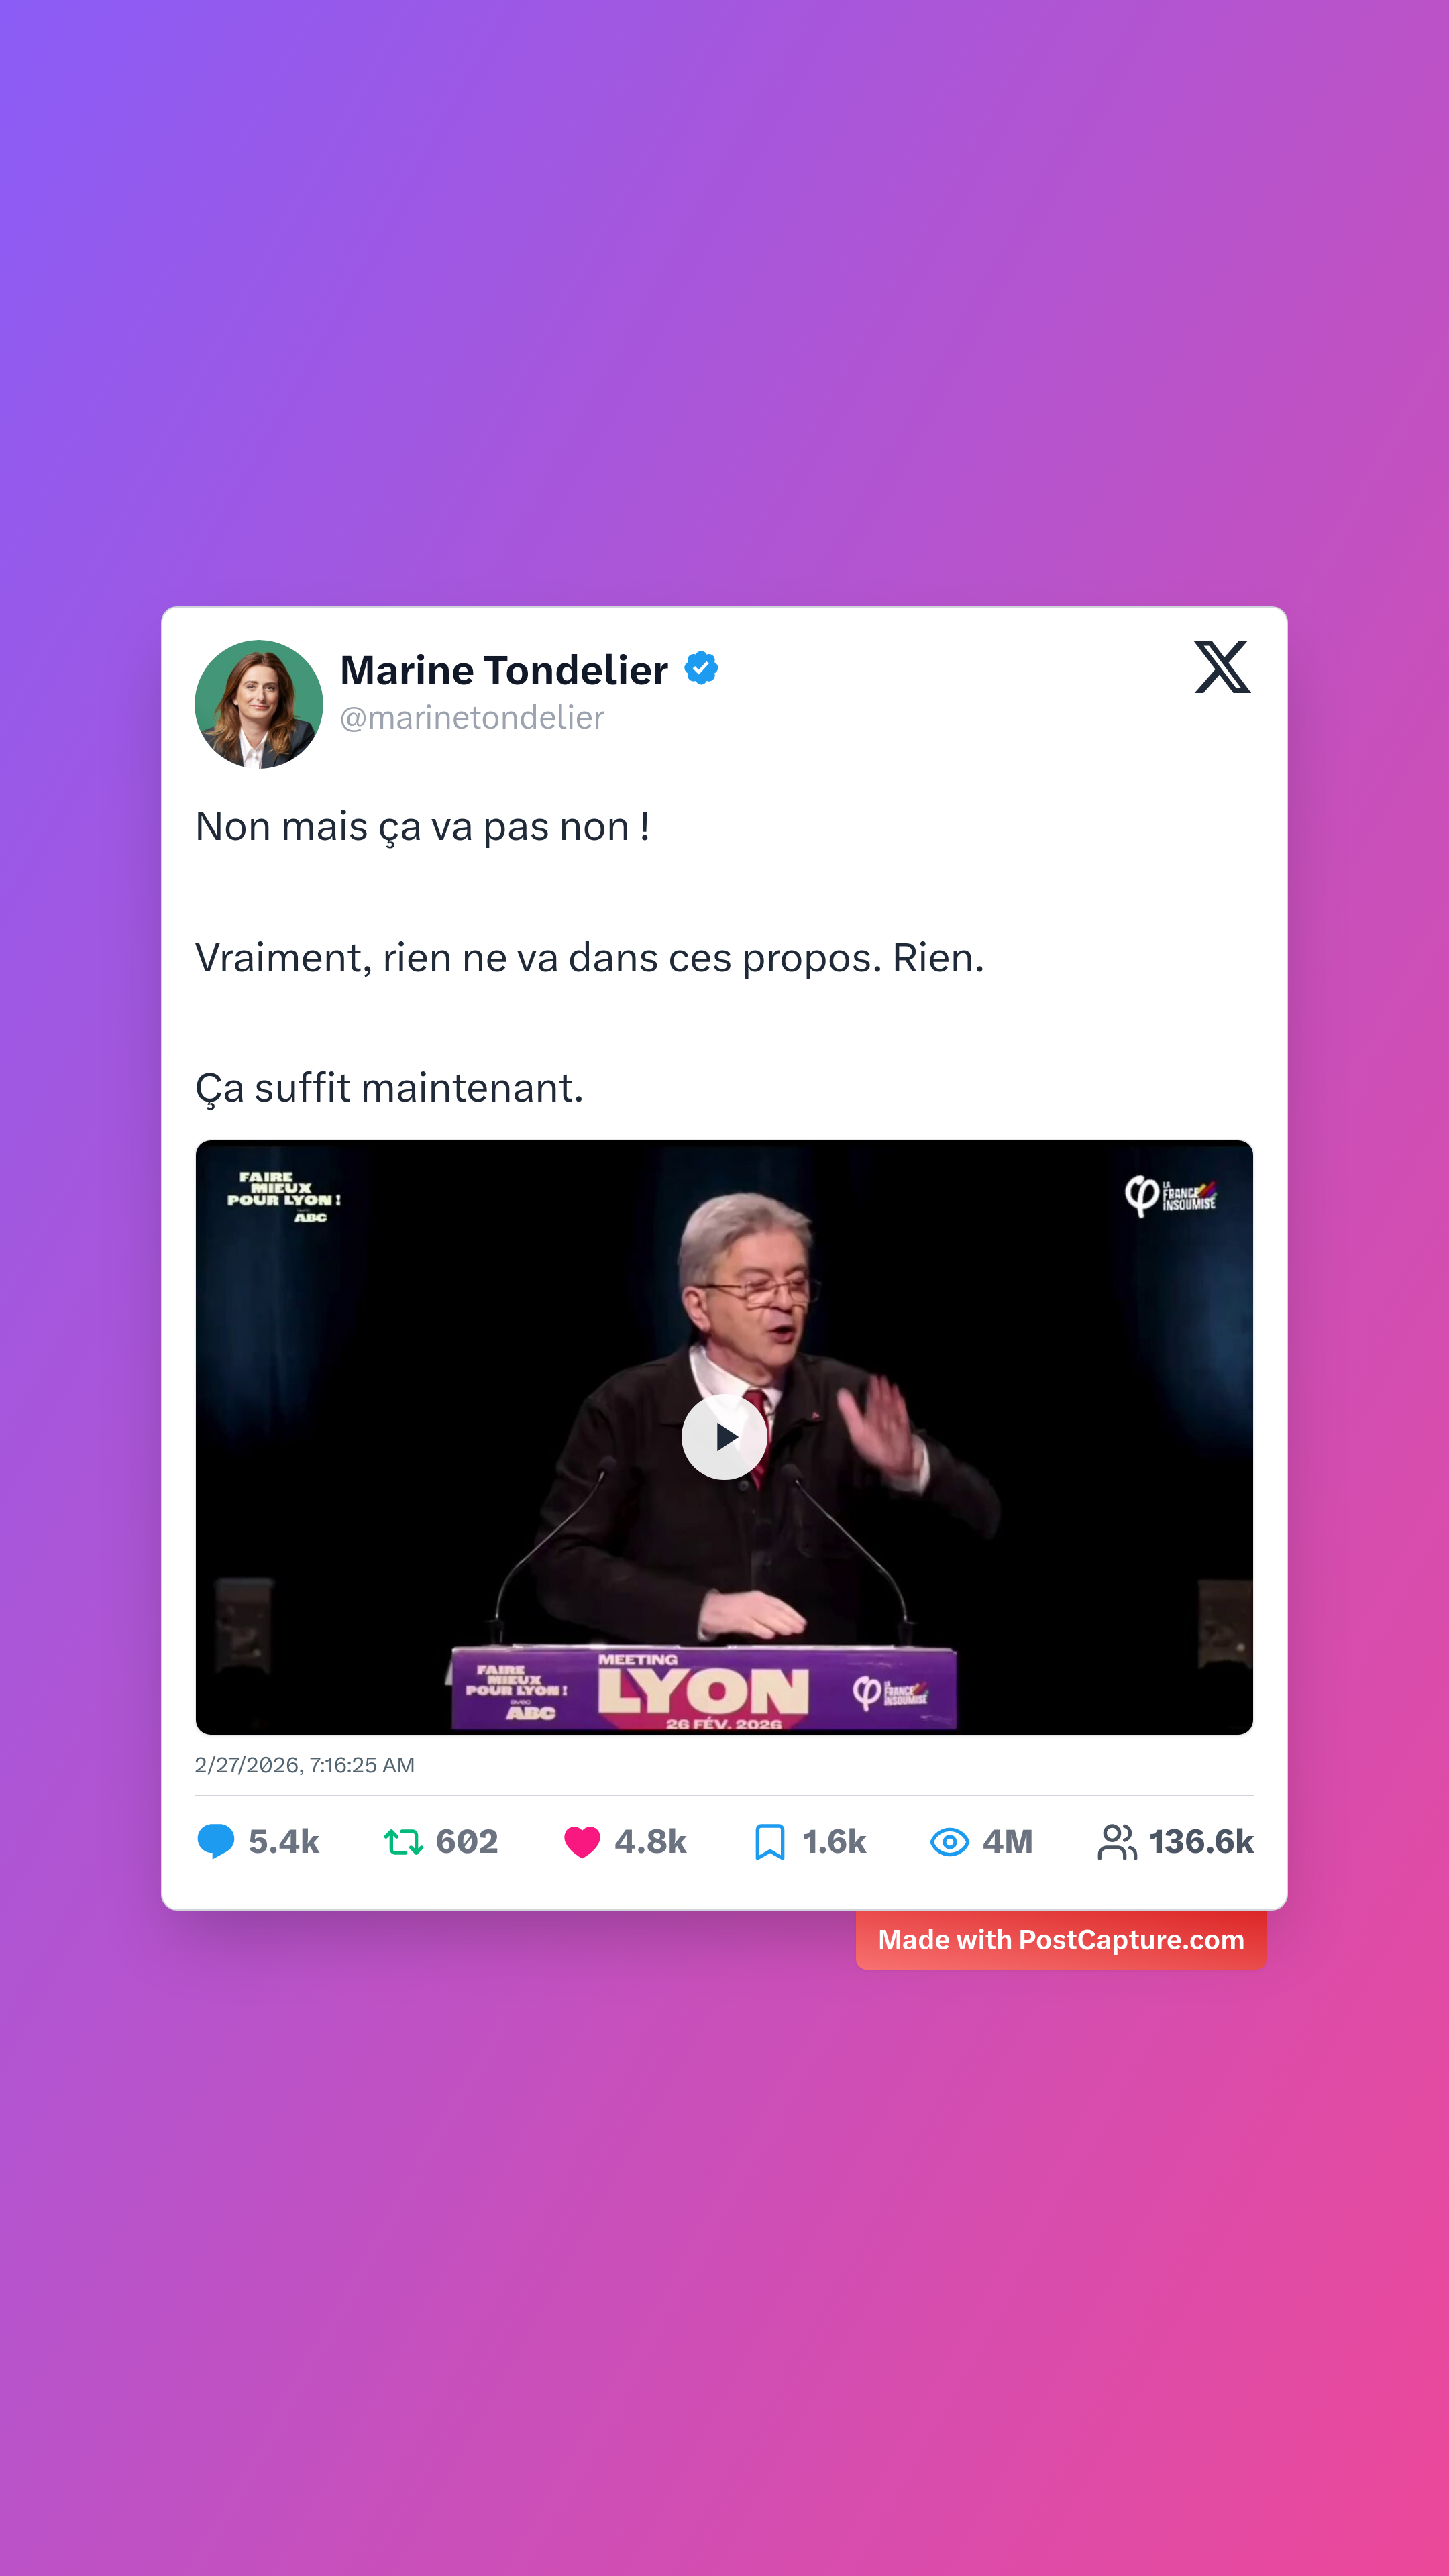
Task: Click the eye views icon
Action: tap(950, 1841)
